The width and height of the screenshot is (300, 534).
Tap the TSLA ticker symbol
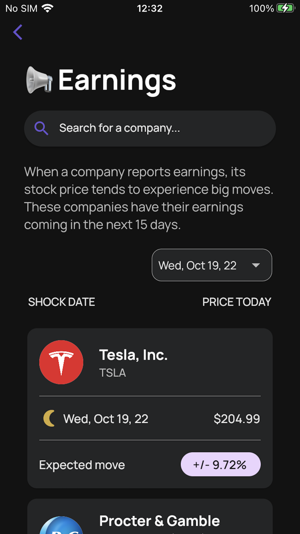(113, 373)
